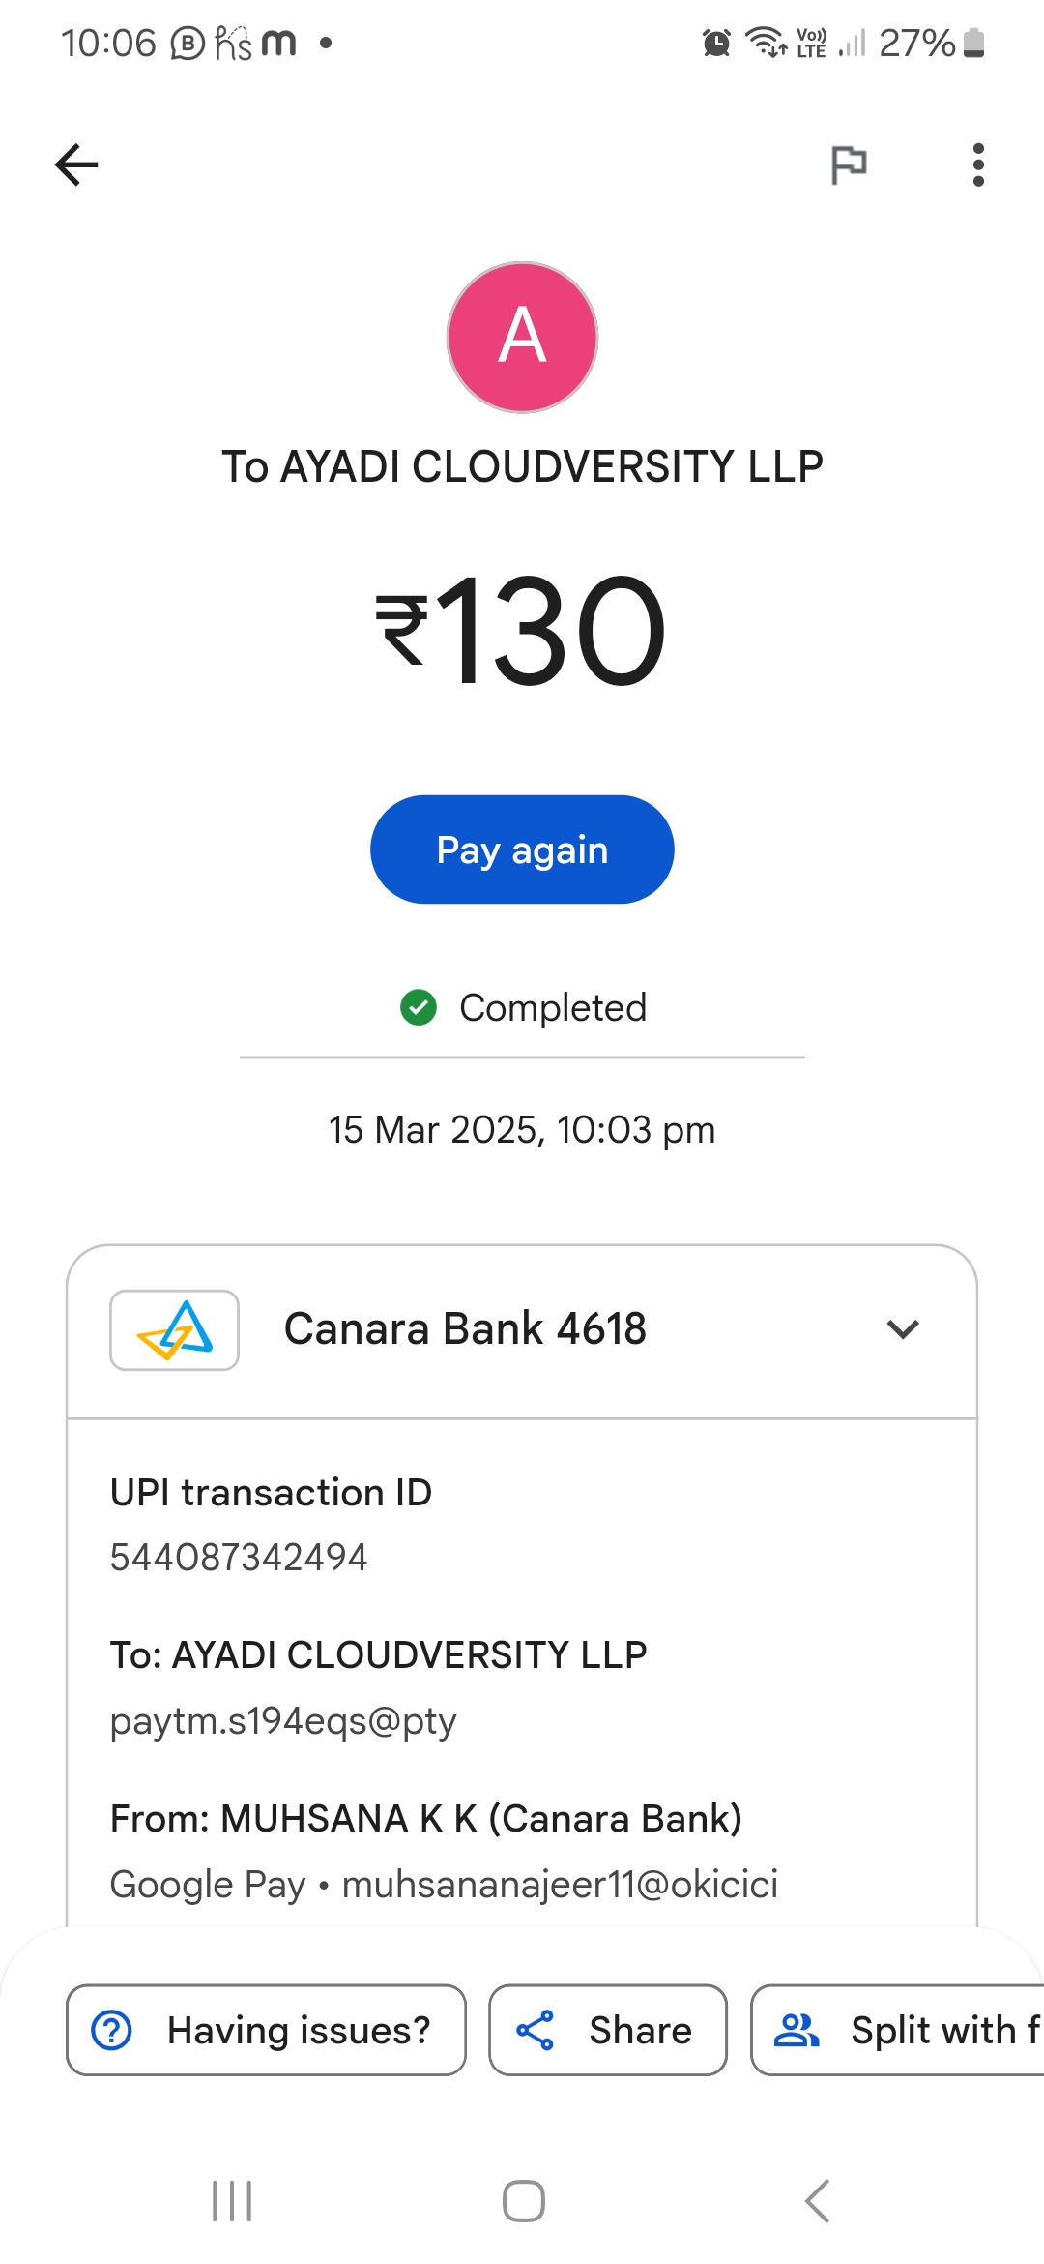Tap the question mark help icon
This screenshot has height=2264, width=1044.
coord(112,2030)
